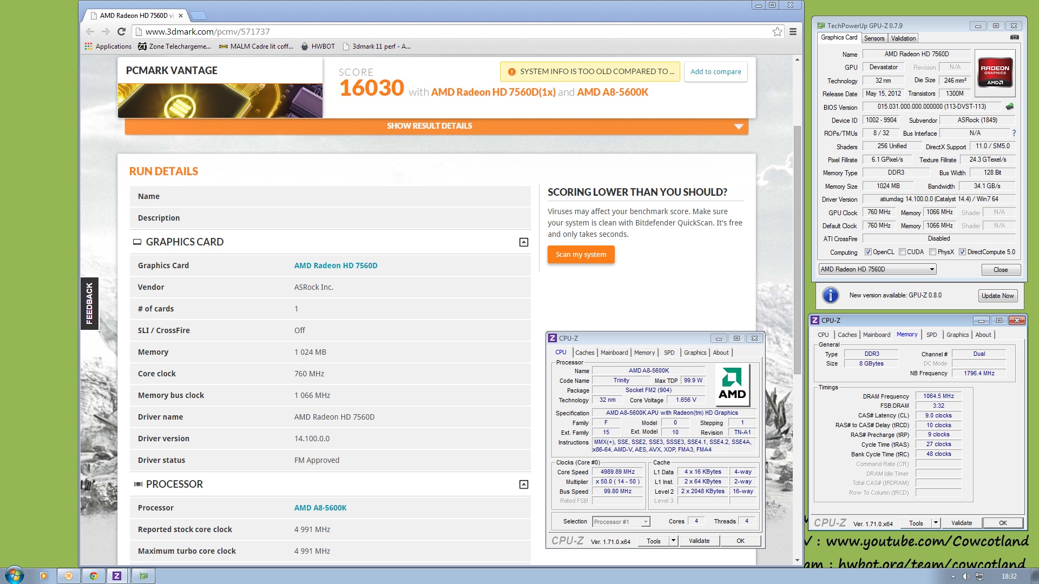Click the warning icon in system info notice
Viewport: 1039px width, 584px height.
pyautogui.click(x=511, y=71)
